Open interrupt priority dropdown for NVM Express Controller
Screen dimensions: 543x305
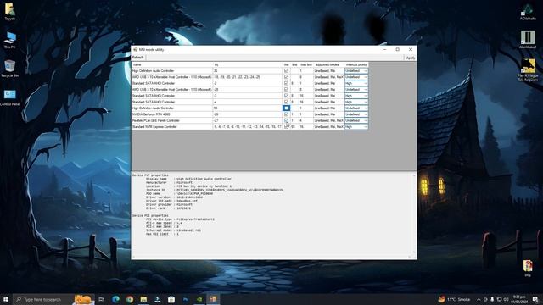tap(356, 127)
